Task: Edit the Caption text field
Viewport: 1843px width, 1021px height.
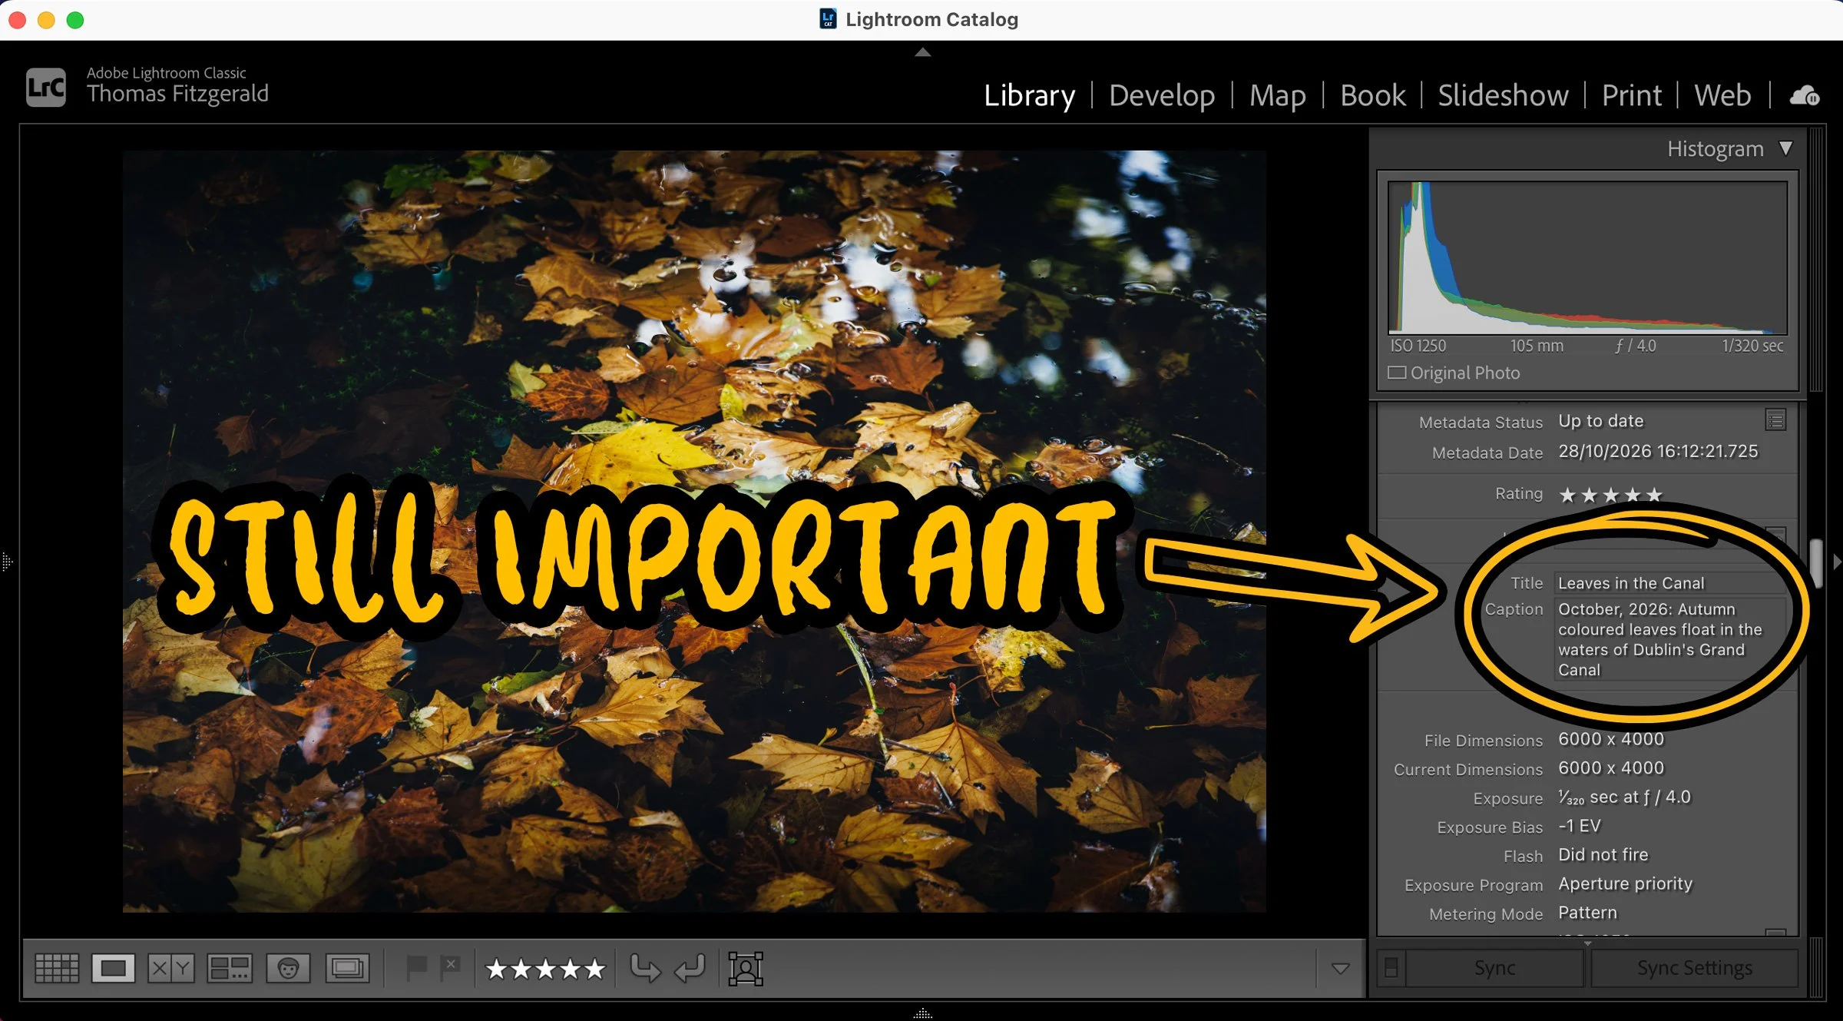Action: [x=1671, y=639]
